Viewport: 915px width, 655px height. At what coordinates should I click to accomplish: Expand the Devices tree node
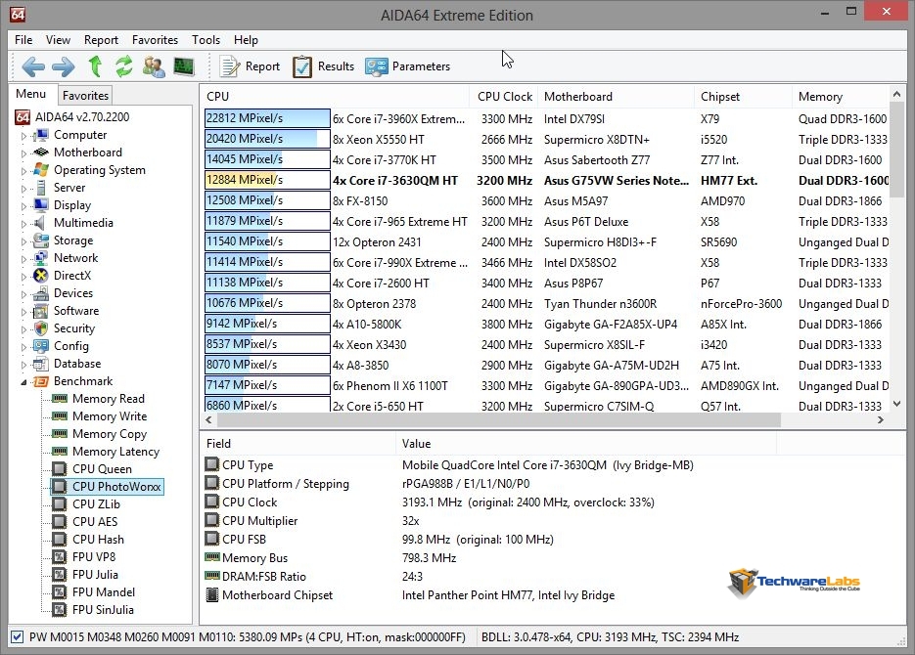point(23,293)
